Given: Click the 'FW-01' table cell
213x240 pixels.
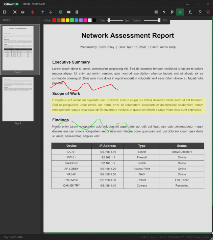Looking at the screenshot, I should coord(71,157).
